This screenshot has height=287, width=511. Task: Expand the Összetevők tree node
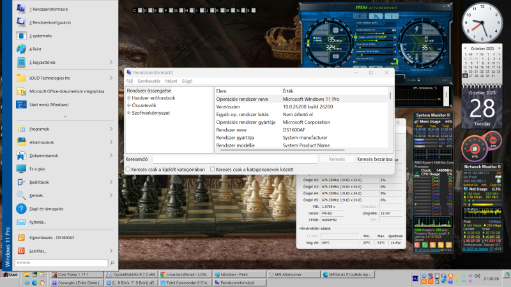coord(129,105)
